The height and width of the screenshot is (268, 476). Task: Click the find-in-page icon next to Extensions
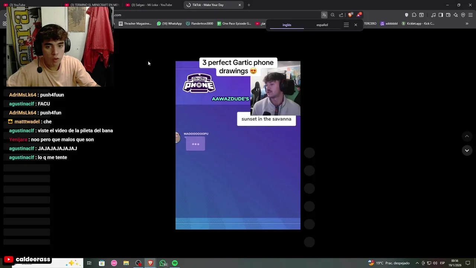point(421,15)
